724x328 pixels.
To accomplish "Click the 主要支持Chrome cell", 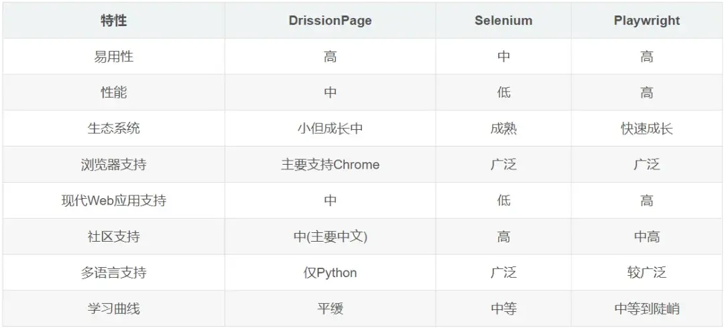I will [x=330, y=164].
